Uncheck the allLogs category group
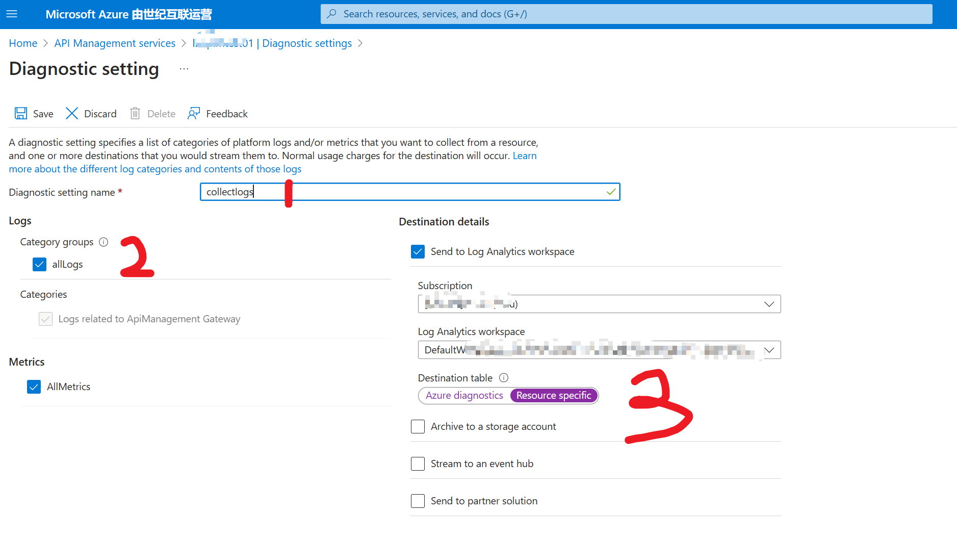This screenshot has height=539, width=957. click(39, 264)
